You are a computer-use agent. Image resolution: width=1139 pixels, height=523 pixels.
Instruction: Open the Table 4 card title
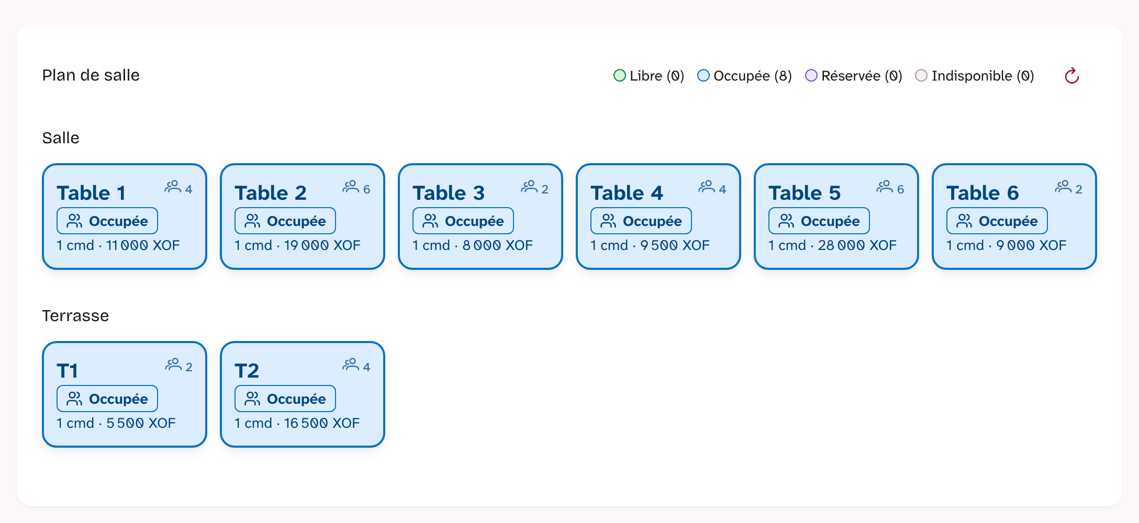point(627,193)
